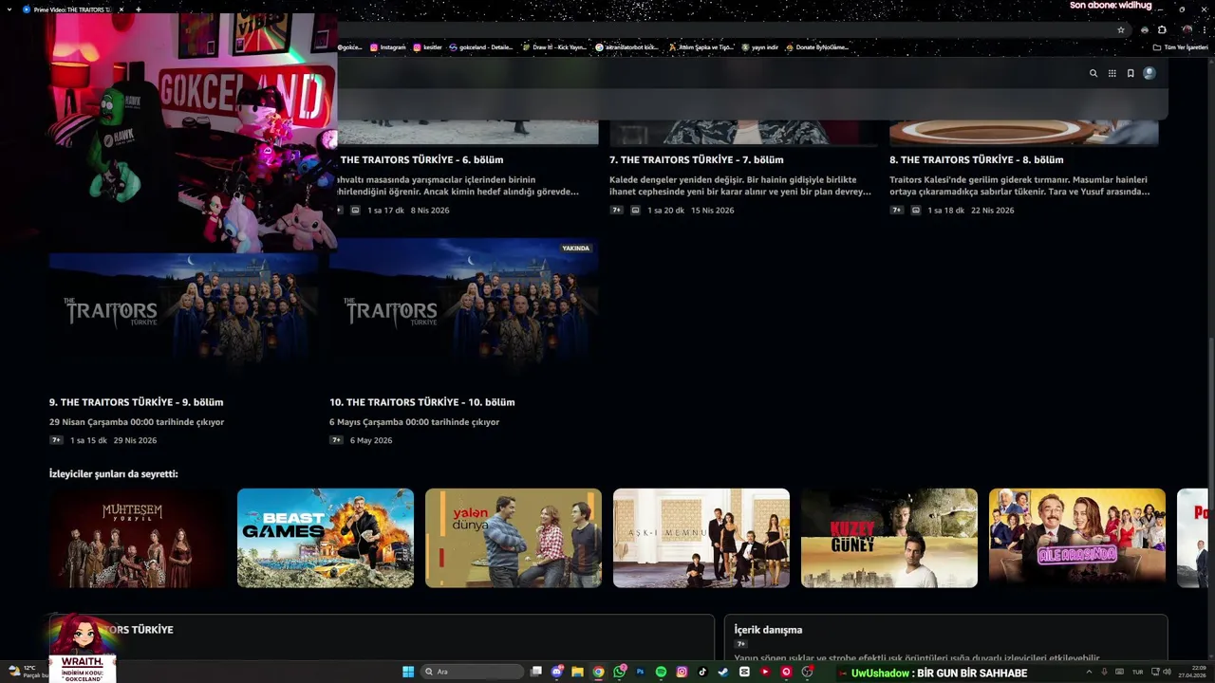Open the Prime Video search icon

[x=1093, y=73]
